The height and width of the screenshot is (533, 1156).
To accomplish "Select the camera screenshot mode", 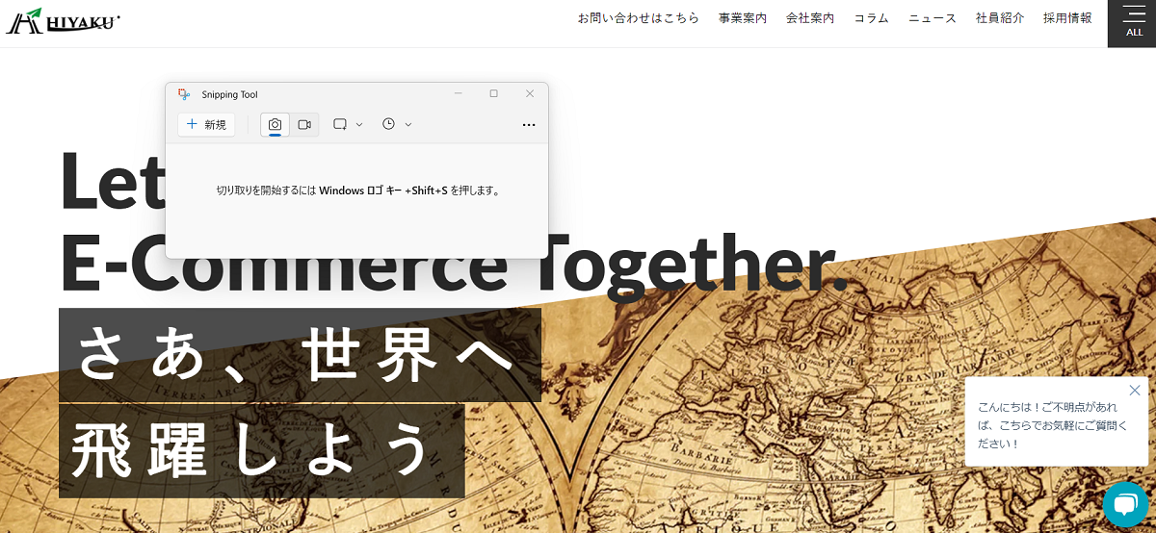I will (275, 124).
